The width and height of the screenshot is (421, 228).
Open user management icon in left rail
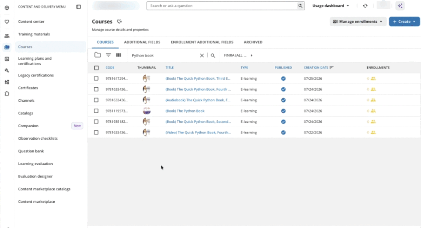(x=7, y=35)
